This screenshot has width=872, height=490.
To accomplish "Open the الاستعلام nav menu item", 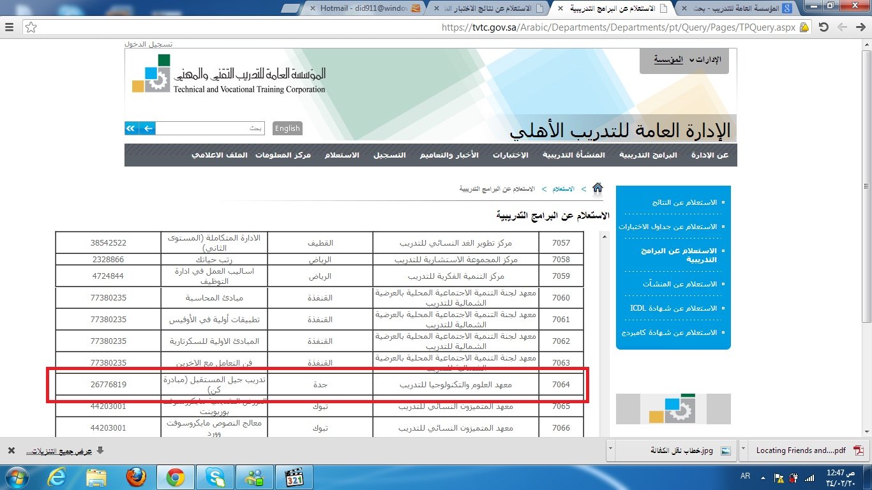I will pyautogui.click(x=342, y=155).
